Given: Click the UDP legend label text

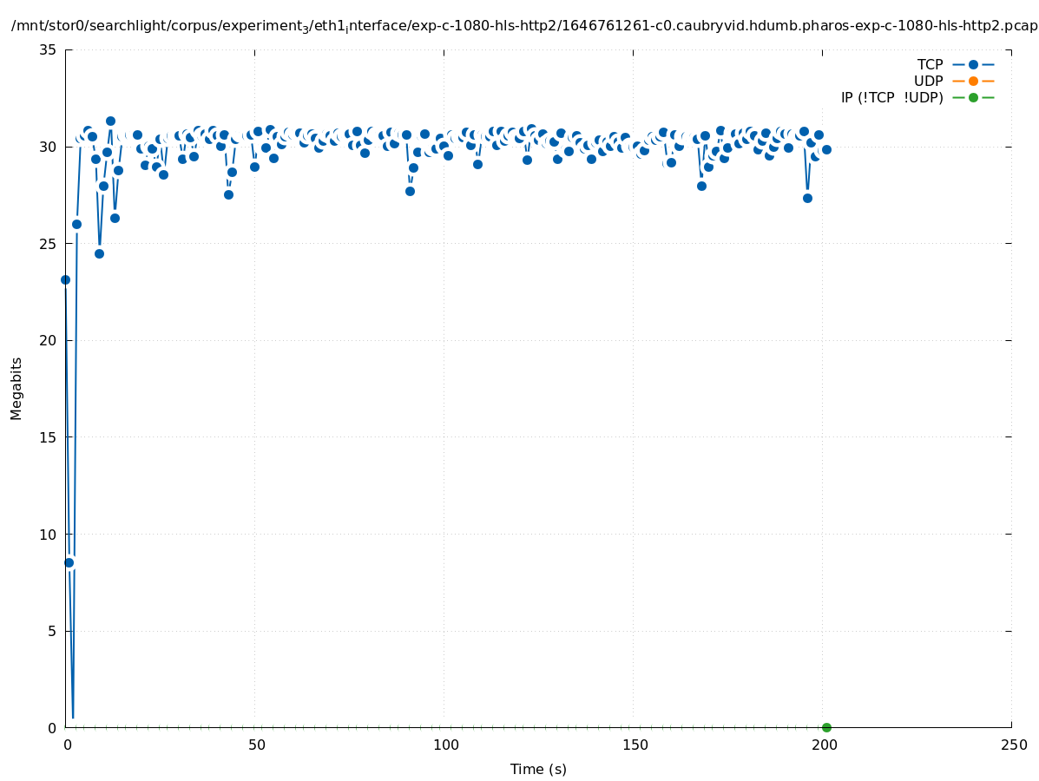Looking at the screenshot, I should coord(928,82).
